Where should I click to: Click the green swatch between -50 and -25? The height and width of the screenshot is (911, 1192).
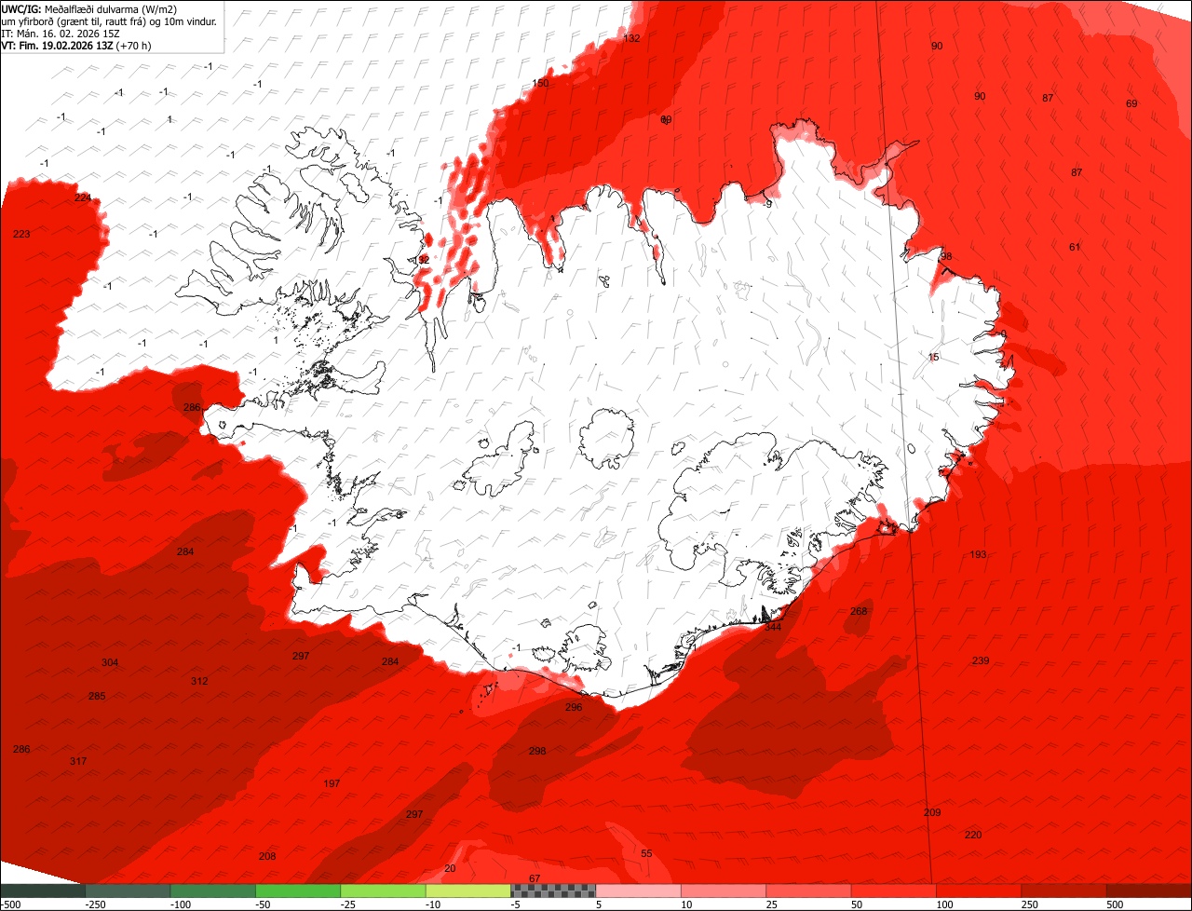coord(298,891)
